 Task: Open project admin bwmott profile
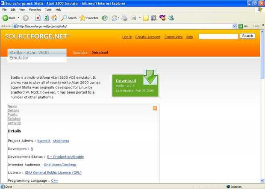coord(44,141)
